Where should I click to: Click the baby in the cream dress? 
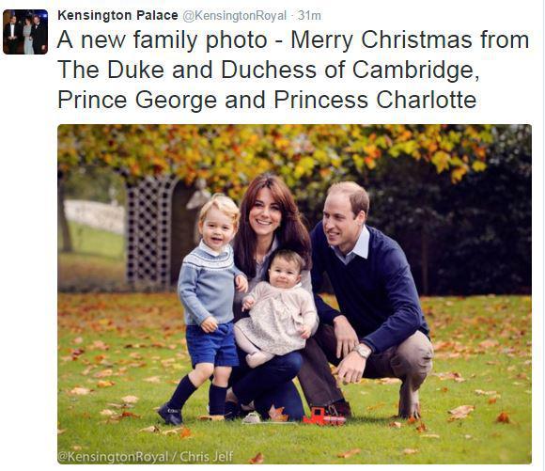tap(278, 306)
